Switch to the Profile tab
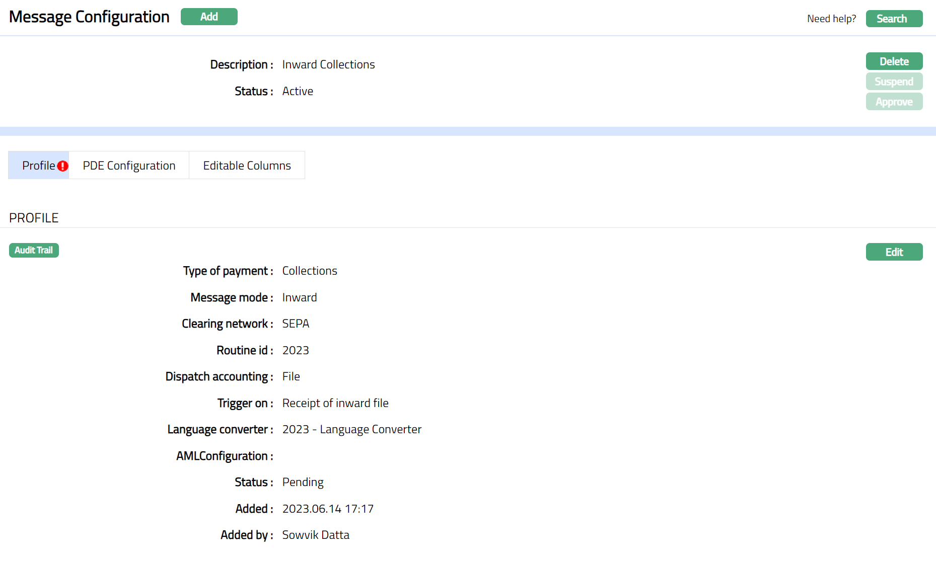The height and width of the screenshot is (562, 936). click(38, 166)
